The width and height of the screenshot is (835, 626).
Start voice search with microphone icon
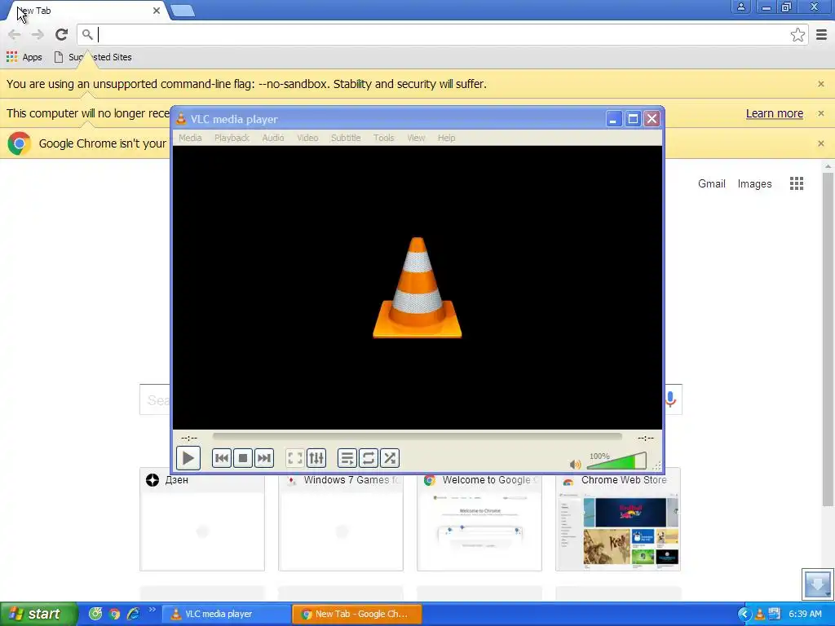pos(670,399)
